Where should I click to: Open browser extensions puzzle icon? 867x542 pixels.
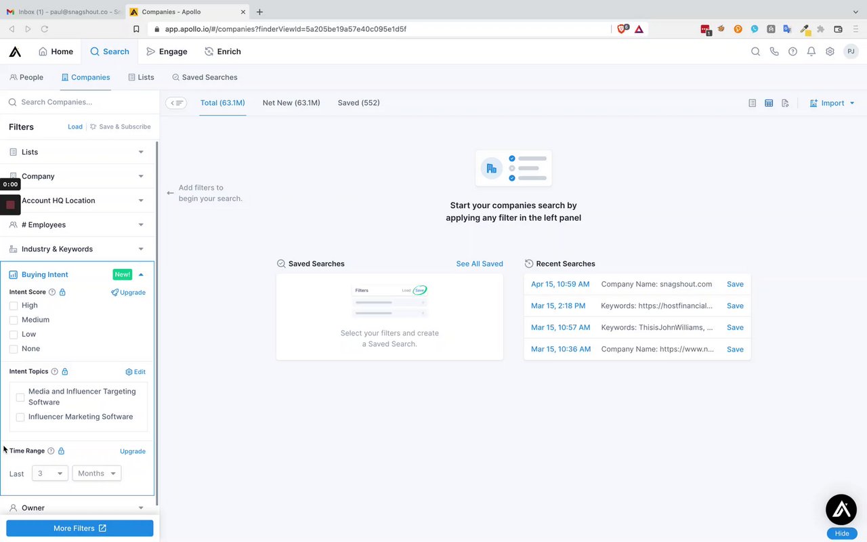click(821, 29)
